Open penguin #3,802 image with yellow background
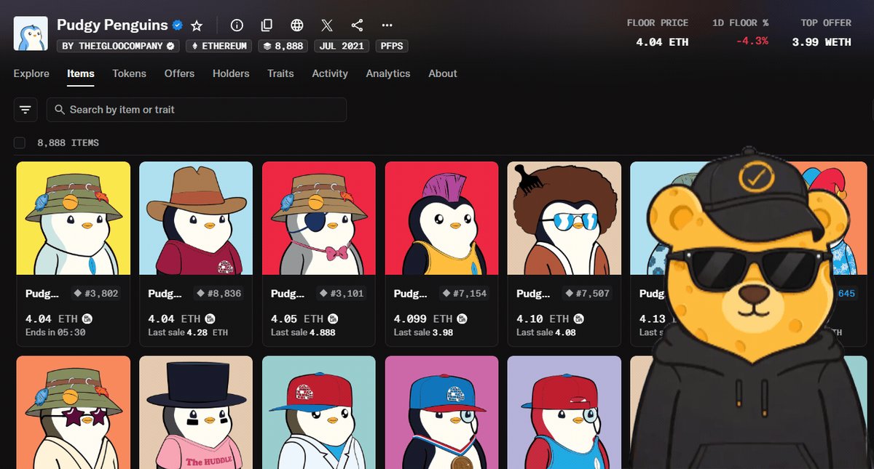The image size is (874, 469). click(x=74, y=218)
